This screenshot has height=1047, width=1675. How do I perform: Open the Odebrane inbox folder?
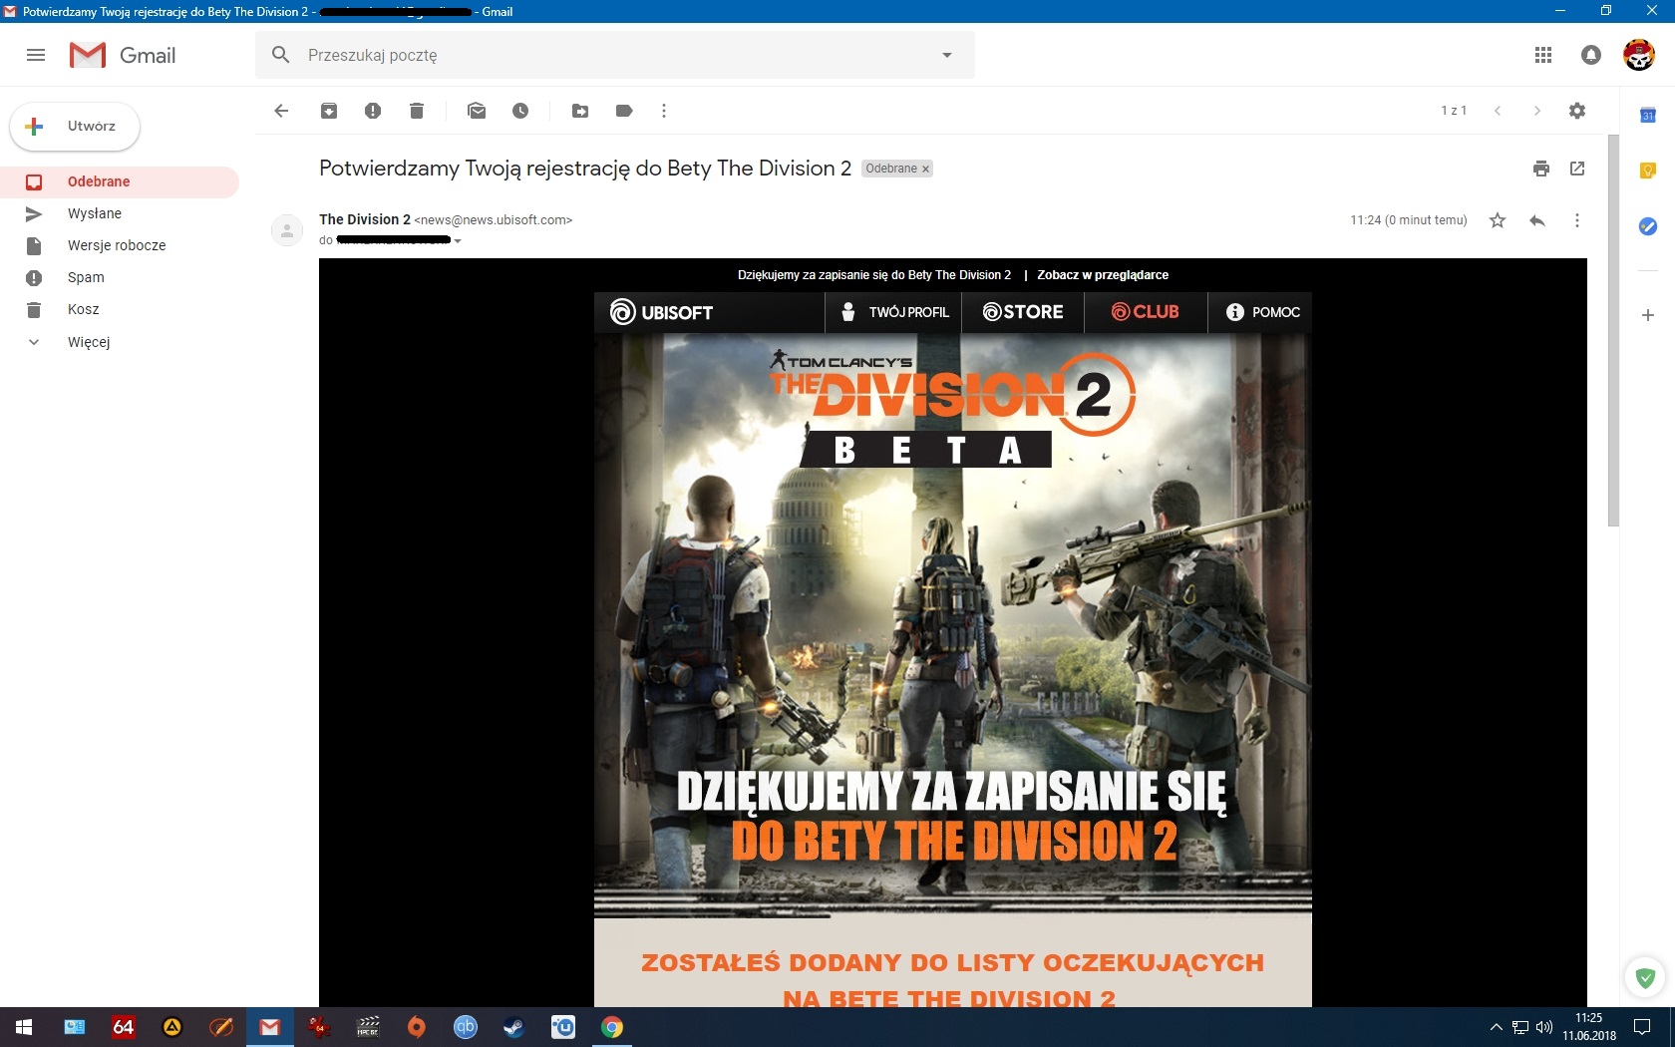point(120,181)
